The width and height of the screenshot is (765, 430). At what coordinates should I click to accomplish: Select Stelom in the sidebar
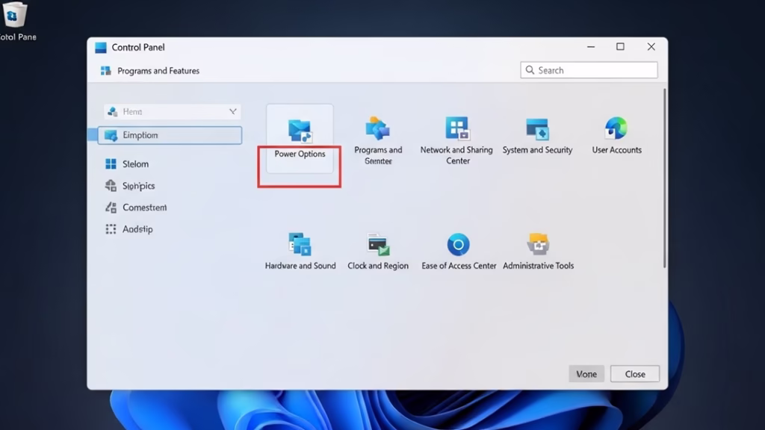pyautogui.click(x=135, y=164)
